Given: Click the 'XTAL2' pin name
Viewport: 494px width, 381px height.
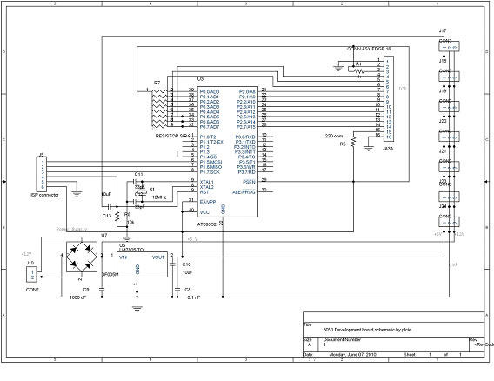Looking at the screenshot, I should point(206,187).
